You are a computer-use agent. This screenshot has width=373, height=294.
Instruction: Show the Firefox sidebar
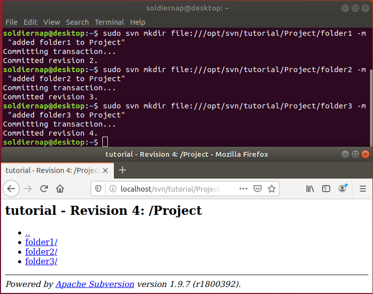(x=326, y=189)
